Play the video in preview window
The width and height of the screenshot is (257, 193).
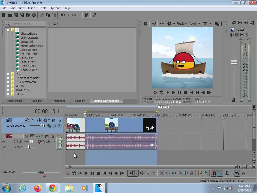pyautogui.click(x=173, y=92)
